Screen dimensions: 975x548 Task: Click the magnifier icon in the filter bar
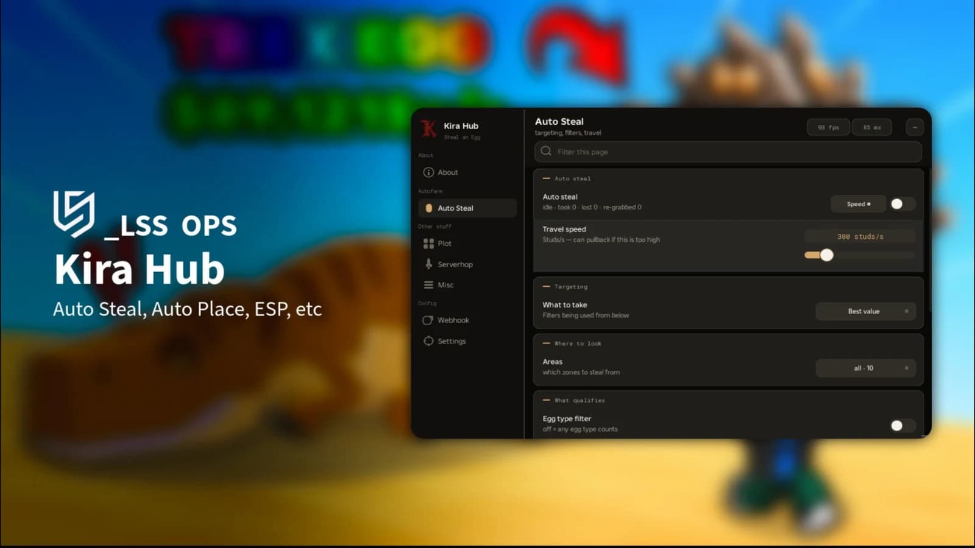click(x=546, y=151)
